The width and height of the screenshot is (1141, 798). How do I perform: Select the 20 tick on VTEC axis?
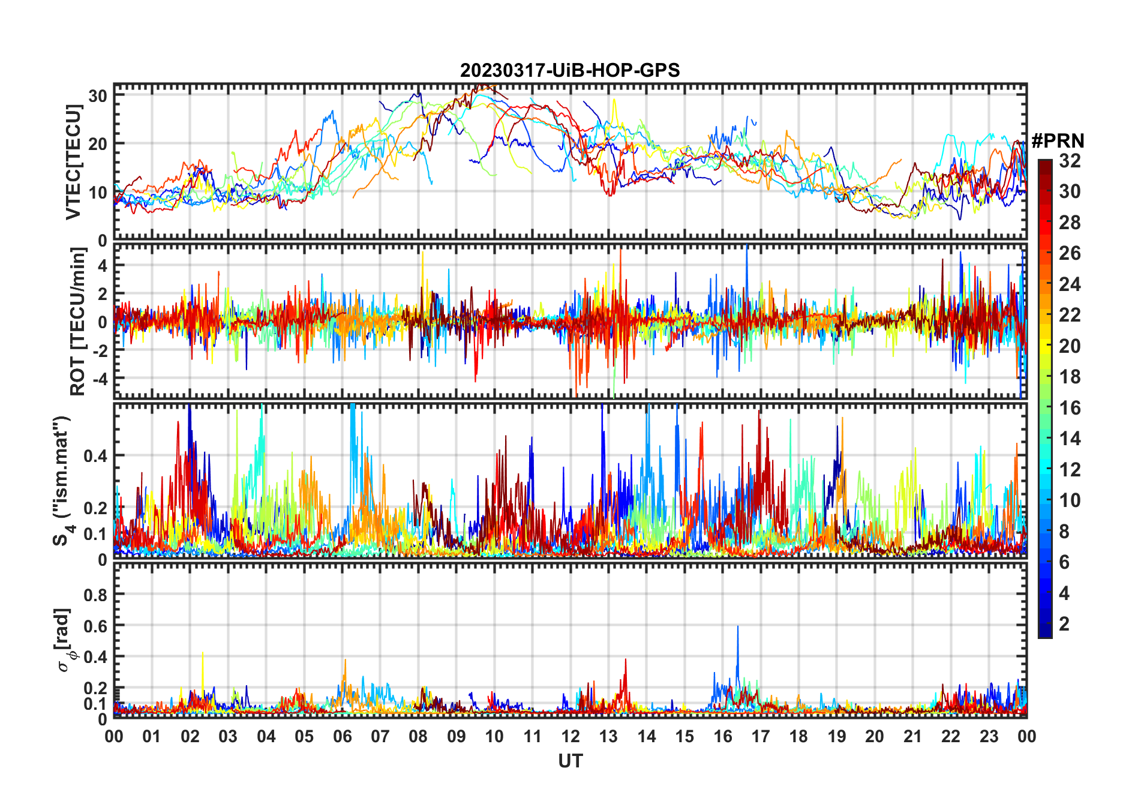tap(98, 144)
